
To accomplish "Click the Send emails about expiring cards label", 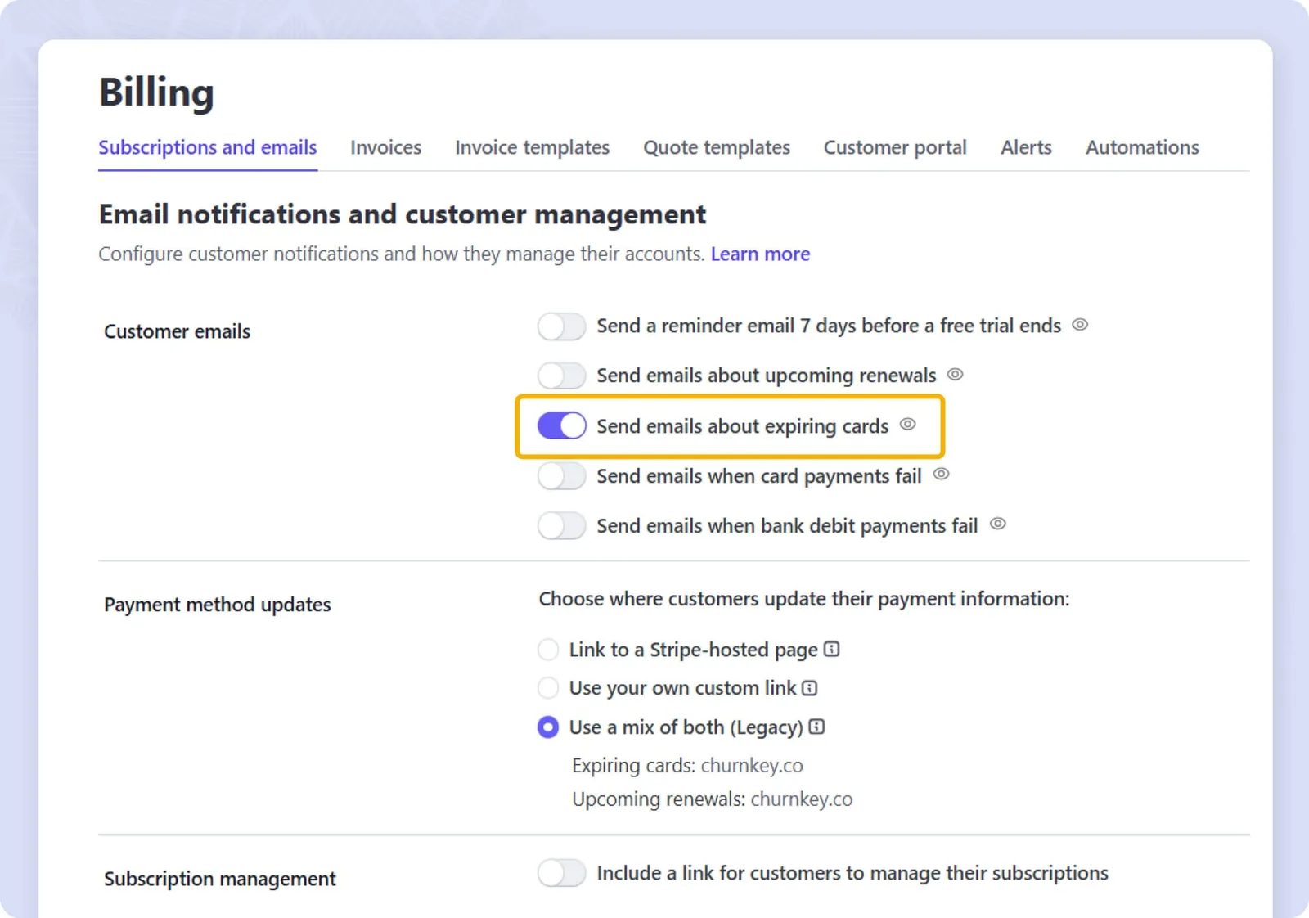I will coord(742,426).
